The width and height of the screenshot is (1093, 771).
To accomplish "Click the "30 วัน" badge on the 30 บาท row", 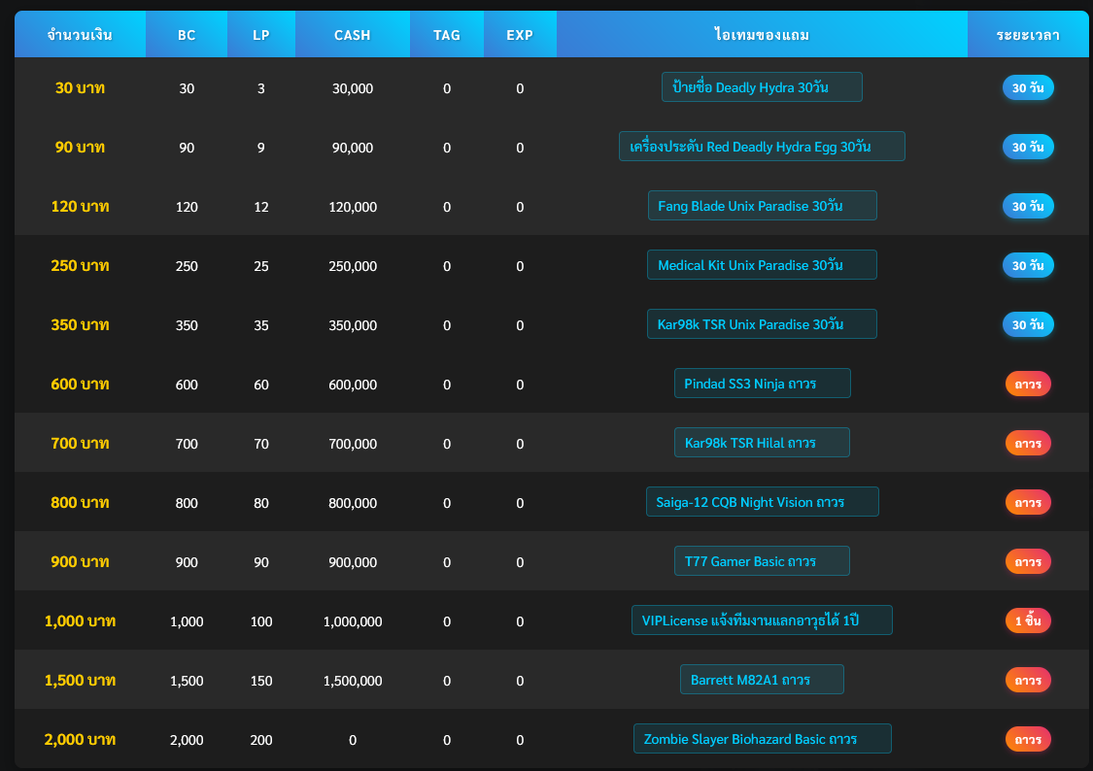I will [x=1027, y=87].
